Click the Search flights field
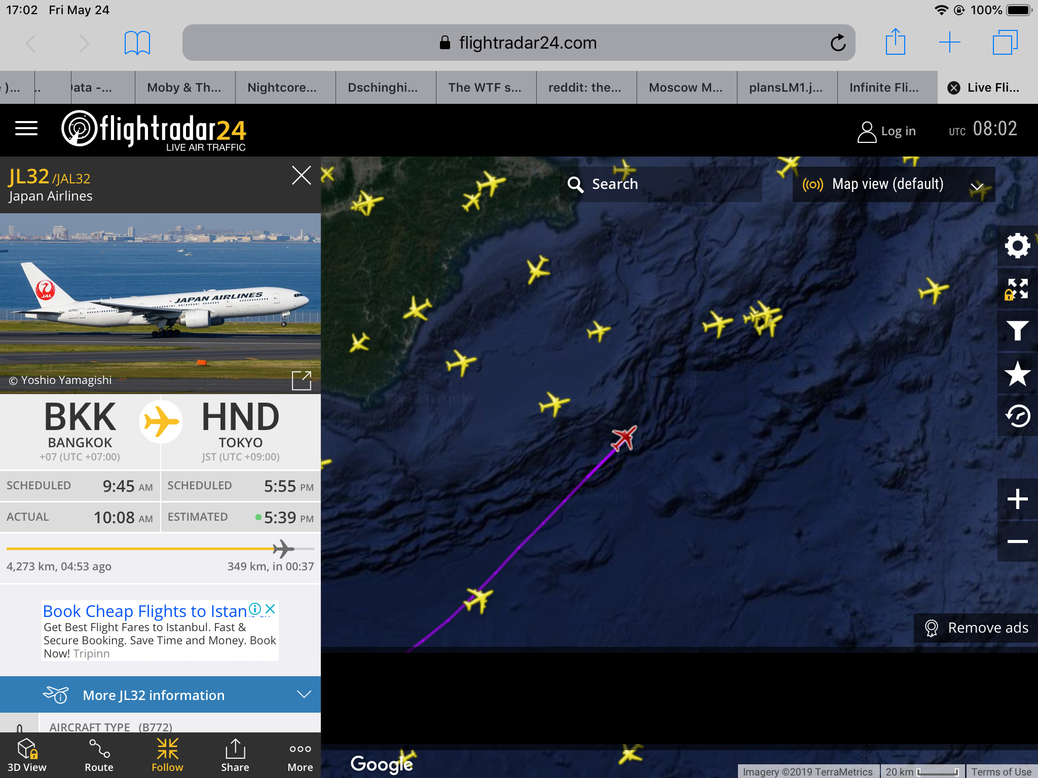 [661, 184]
